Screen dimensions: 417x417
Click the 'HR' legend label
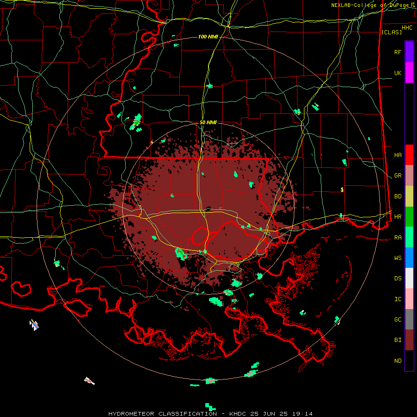[x=398, y=217]
